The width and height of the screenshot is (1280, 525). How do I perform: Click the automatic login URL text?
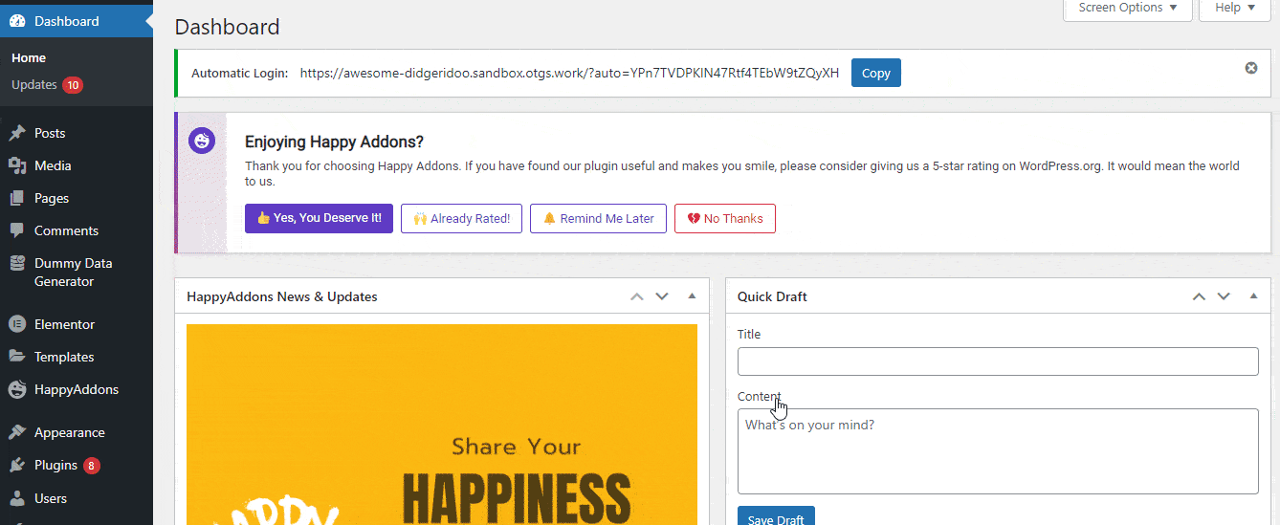569,73
